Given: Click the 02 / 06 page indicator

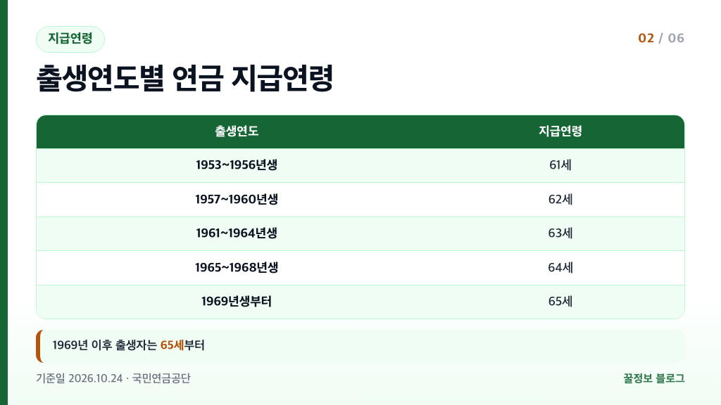Looking at the screenshot, I should [x=660, y=38].
